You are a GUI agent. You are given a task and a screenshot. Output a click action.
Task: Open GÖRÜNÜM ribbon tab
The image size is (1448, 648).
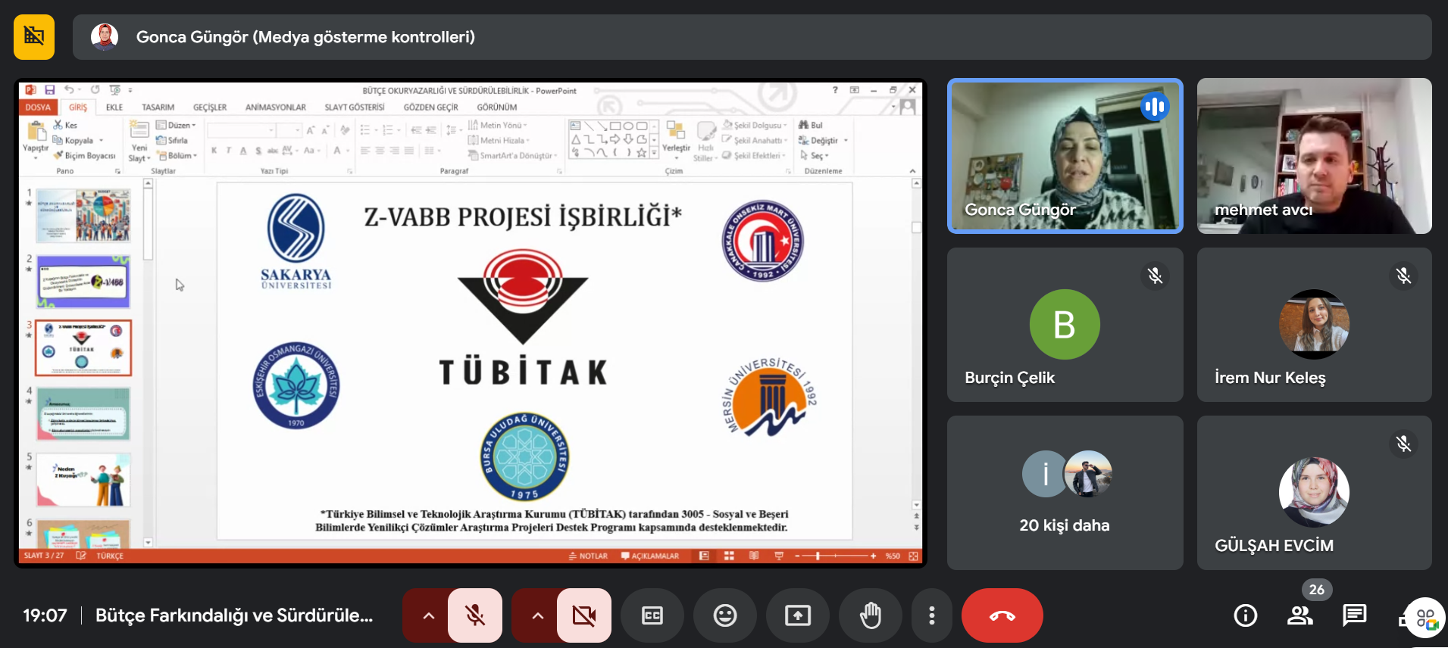(x=497, y=107)
